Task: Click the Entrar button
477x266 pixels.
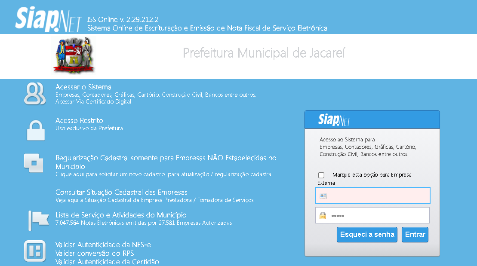Action: [415, 234]
